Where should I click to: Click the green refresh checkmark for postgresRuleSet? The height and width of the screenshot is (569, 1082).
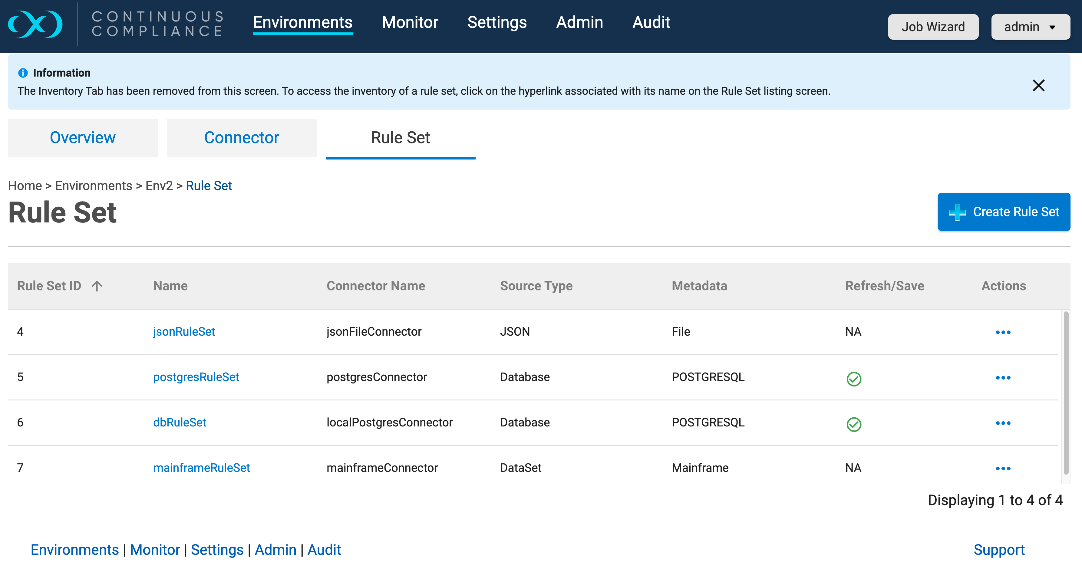(853, 379)
